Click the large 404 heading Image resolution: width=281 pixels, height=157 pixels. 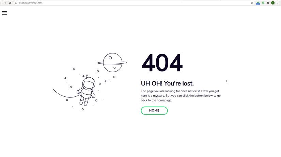162,63
